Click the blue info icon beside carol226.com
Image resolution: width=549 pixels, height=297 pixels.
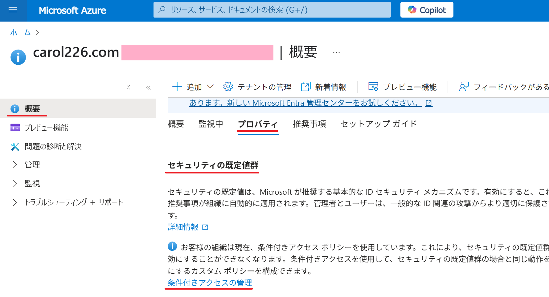coord(18,57)
